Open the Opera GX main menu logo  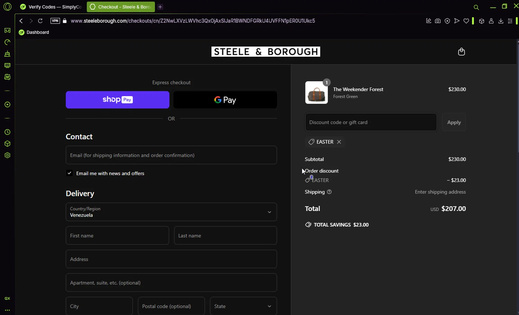coord(7,7)
